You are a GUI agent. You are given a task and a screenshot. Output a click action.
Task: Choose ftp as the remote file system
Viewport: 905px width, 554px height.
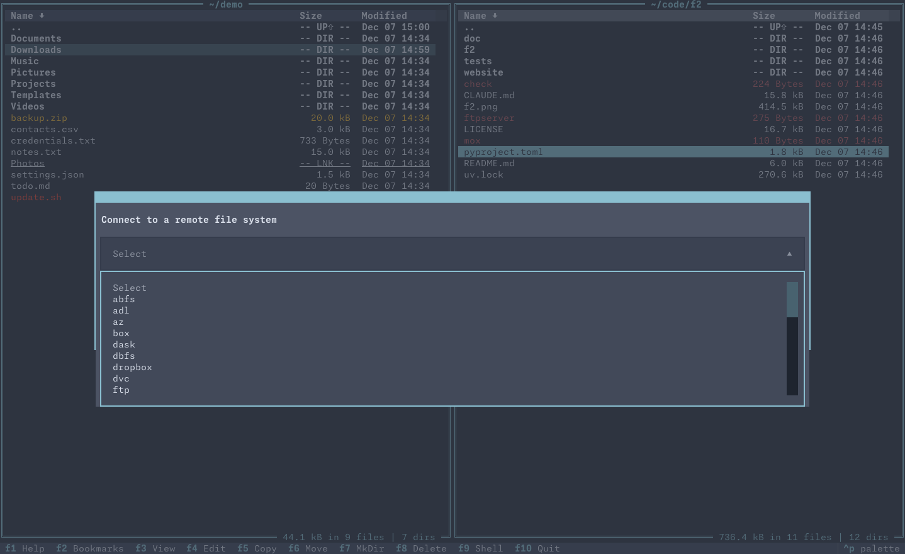pyautogui.click(x=121, y=390)
